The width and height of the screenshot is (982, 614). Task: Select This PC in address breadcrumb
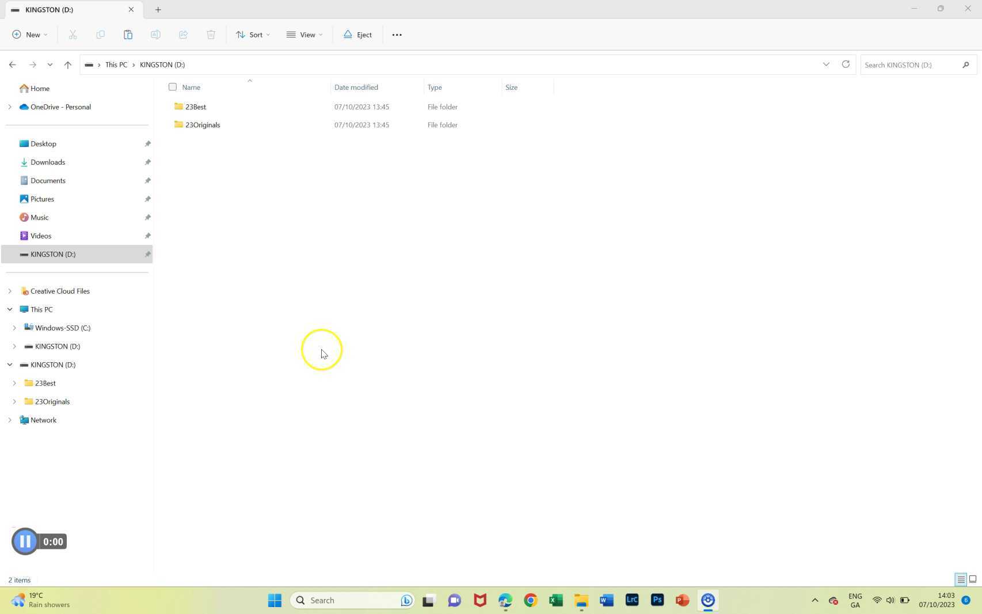pyautogui.click(x=116, y=65)
